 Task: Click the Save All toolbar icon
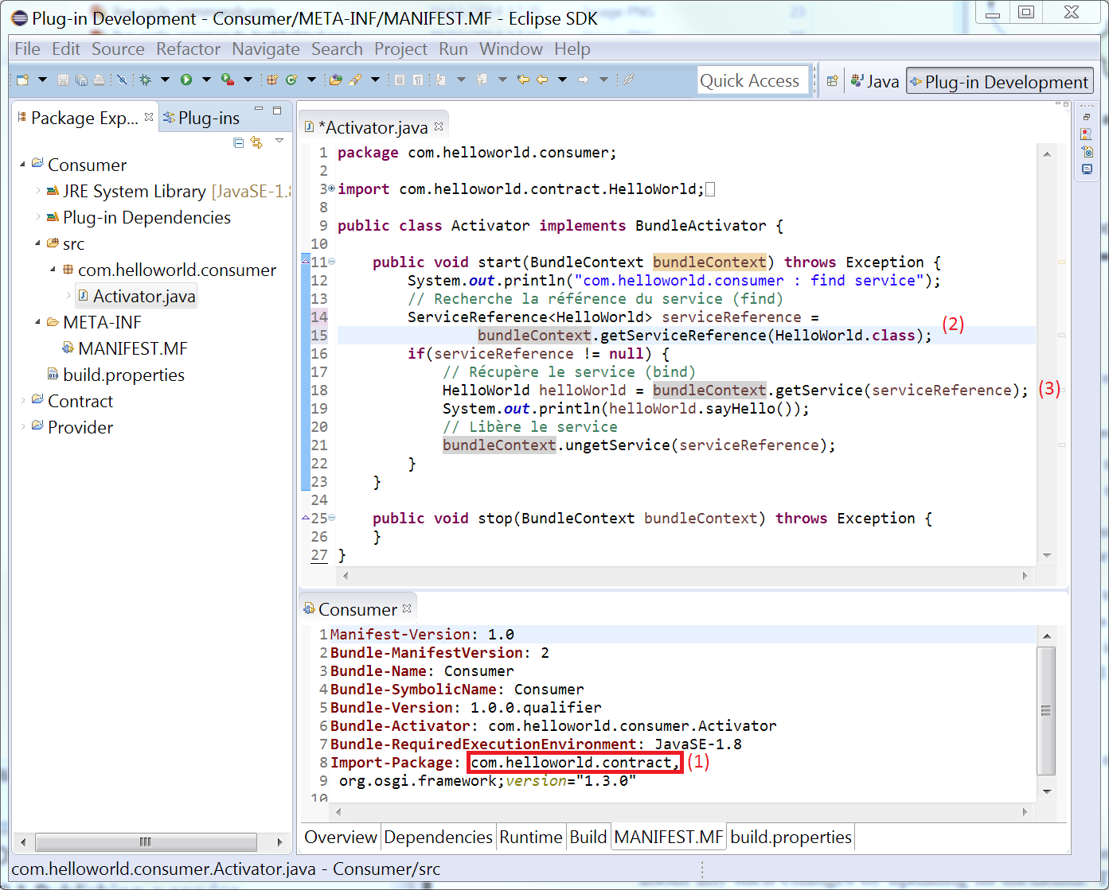(81, 80)
